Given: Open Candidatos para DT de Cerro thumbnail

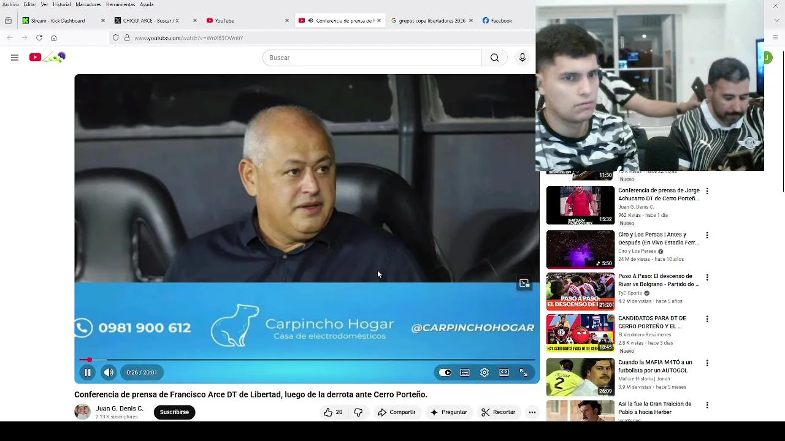Looking at the screenshot, I should (580, 333).
